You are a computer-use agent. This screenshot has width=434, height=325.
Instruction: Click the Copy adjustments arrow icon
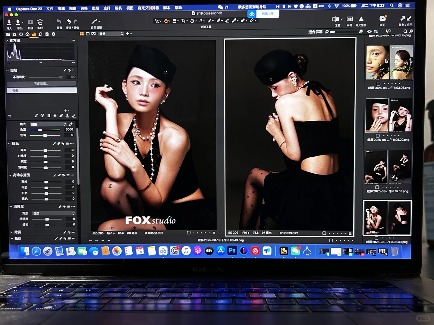[x=402, y=19]
